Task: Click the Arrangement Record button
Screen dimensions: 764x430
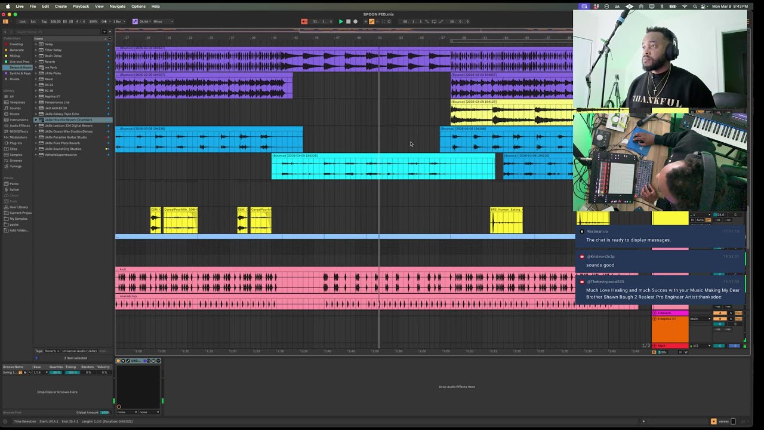Action: (x=355, y=21)
